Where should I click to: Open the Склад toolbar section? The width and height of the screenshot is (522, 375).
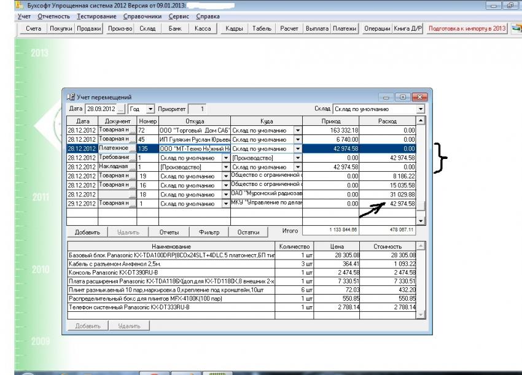tap(147, 28)
